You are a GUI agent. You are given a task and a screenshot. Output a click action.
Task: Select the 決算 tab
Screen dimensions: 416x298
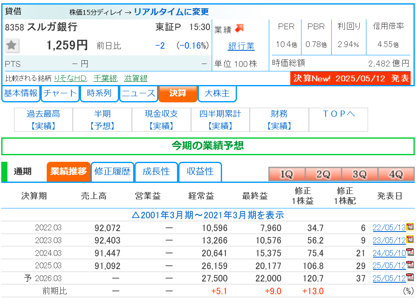(x=178, y=93)
